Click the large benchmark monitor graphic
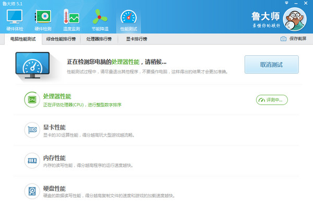 coord(32,65)
